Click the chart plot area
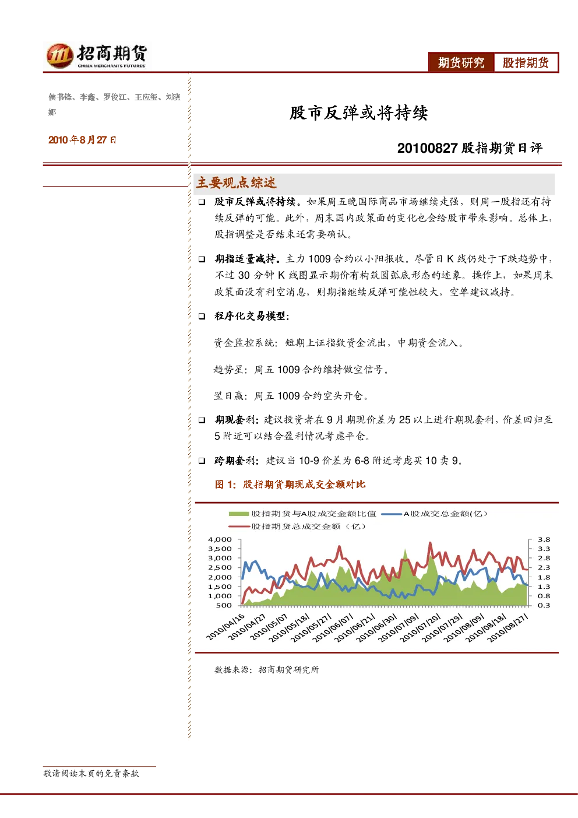Screen dimensions: 578x818 click(x=385, y=573)
